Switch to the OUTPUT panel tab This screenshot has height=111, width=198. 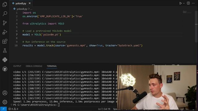coord(17,66)
